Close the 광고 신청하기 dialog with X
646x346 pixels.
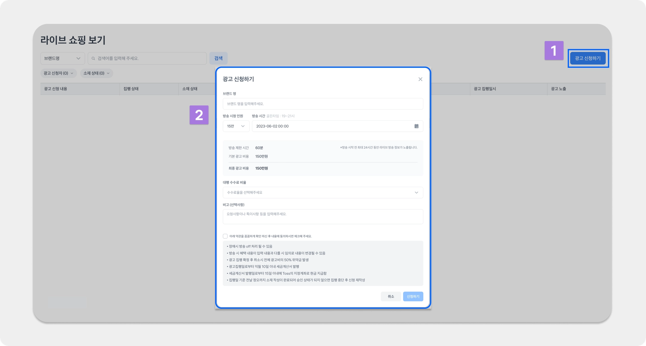point(420,79)
